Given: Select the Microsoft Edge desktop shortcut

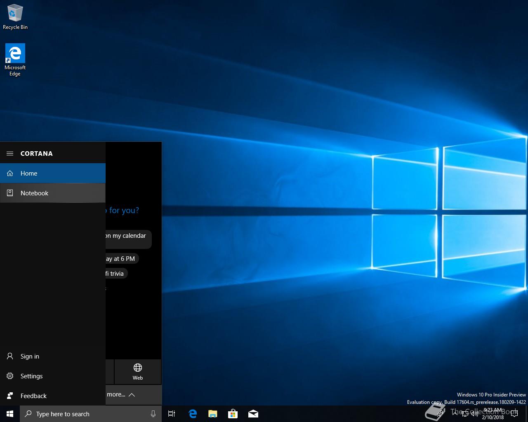Looking at the screenshot, I should tap(15, 60).
